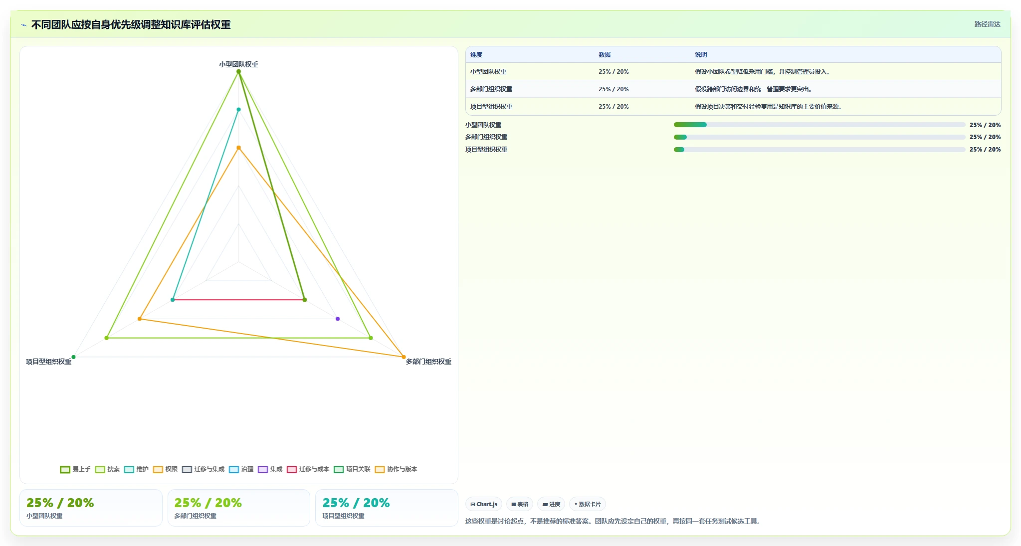Viewport: 1021px width, 546px height.
Task: Click the description starting 假设项目决策
Action: (769, 107)
